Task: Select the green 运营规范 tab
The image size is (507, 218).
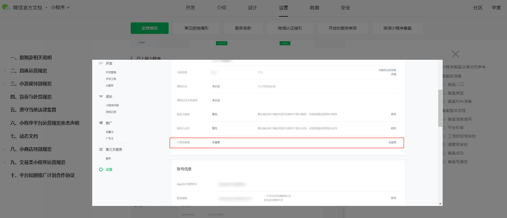Action: pyautogui.click(x=150, y=28)
